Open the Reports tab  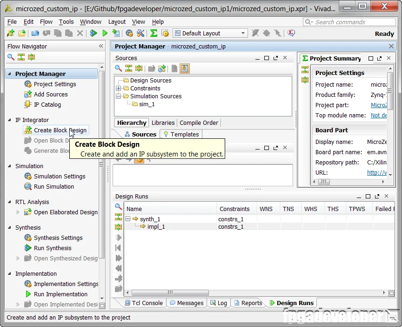pos(248,303)
